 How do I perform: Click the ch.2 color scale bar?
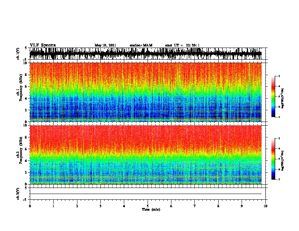273,159
